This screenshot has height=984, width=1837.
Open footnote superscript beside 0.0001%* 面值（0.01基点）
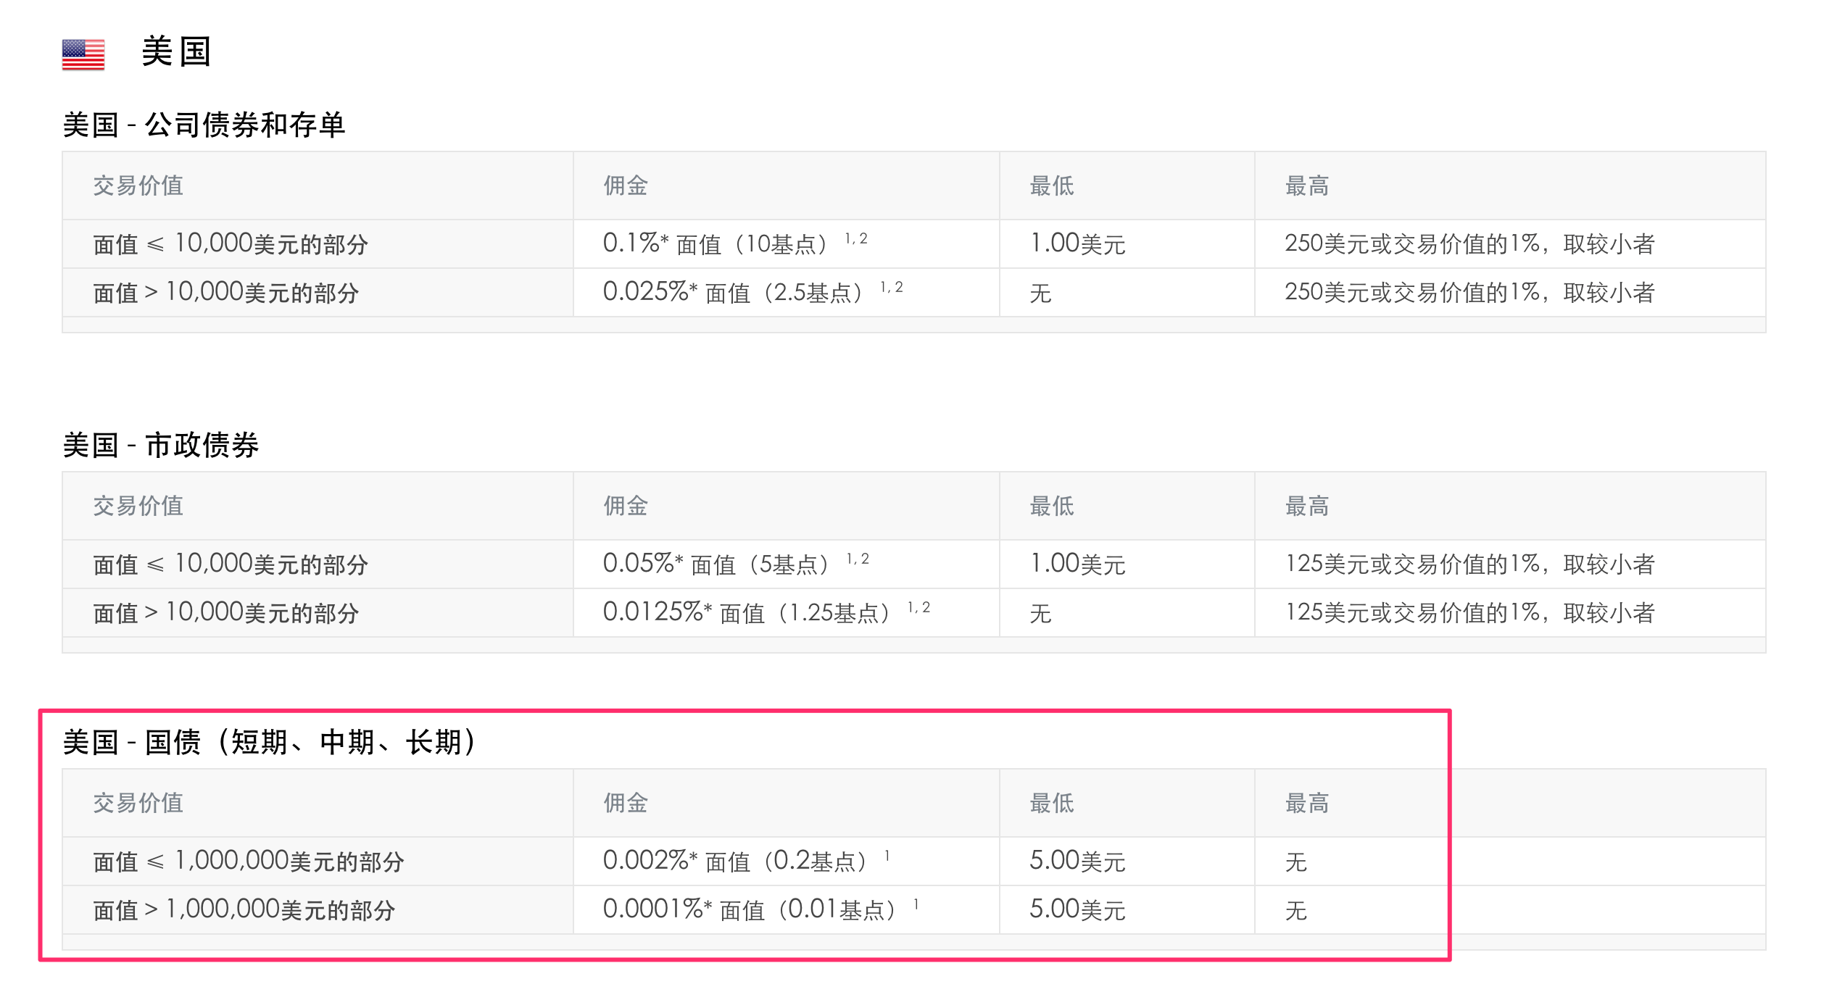pyautogui.click(x=916, y=904)
